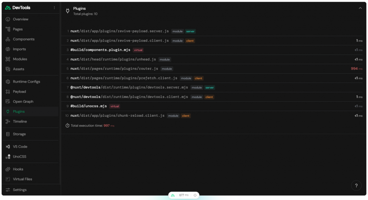Viewport: 368px width, 200px height.
Task: Click the virtual badge on unocss.mjs row
Action: coord(115,106)
